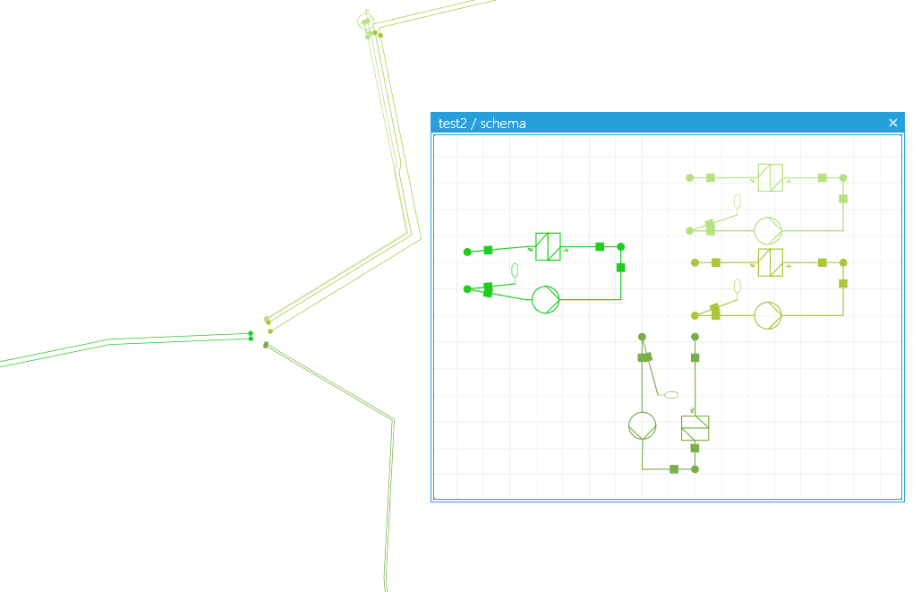921x592 pixels.
Task: Click the "test2 / schema" window title
Action: [x=482, y=124]
